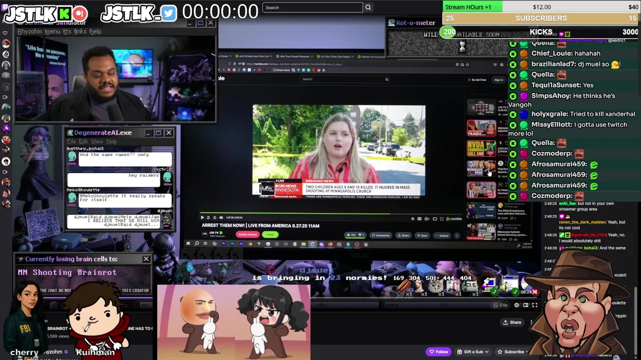
Task: Click the Rumble rewind button
Action: point(208,217)
